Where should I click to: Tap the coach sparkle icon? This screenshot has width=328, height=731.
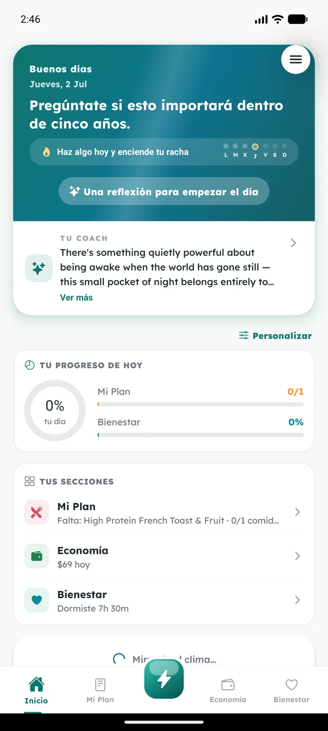coord(39,268)
